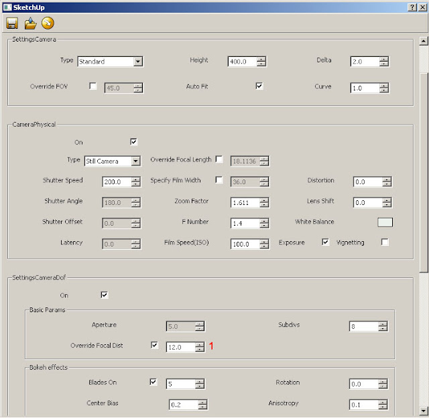429x418 pixels.
Task: Click the Rotation value field
Action: [364, 384]
